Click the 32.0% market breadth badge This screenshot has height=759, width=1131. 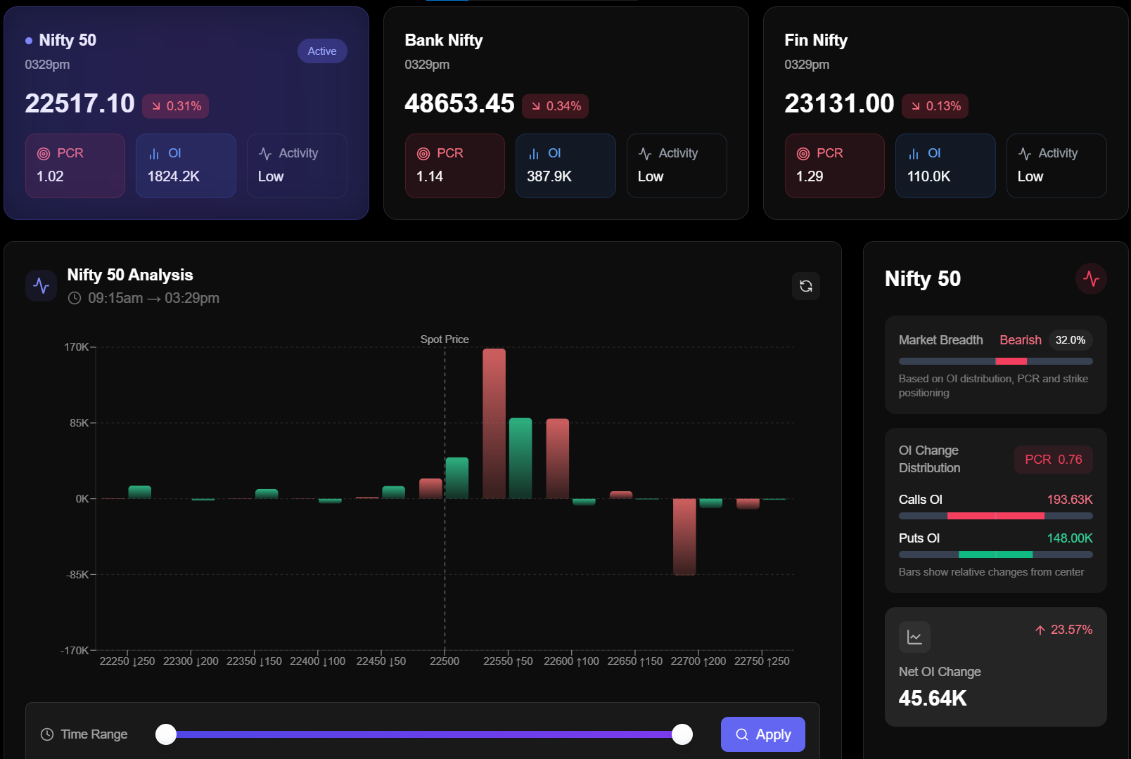(1071, 340)
